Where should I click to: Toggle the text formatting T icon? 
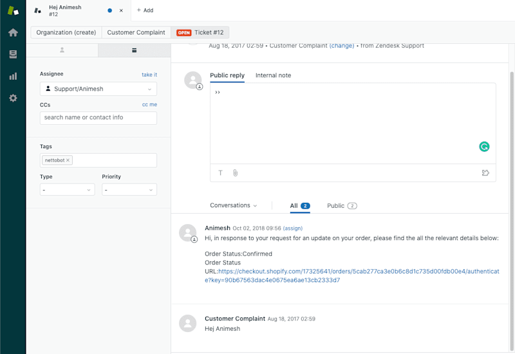[x=220, y=172]
